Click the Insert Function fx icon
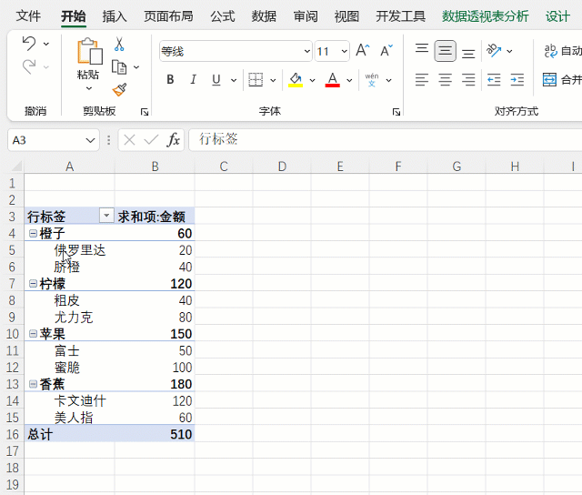Viewport: 582px width, 495px height. point(173,139)
